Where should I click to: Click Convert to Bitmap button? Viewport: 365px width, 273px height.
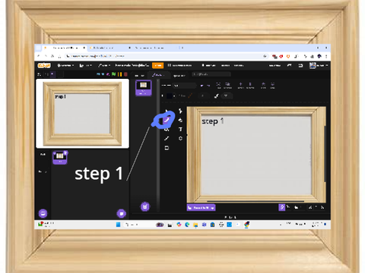(202, 208)
